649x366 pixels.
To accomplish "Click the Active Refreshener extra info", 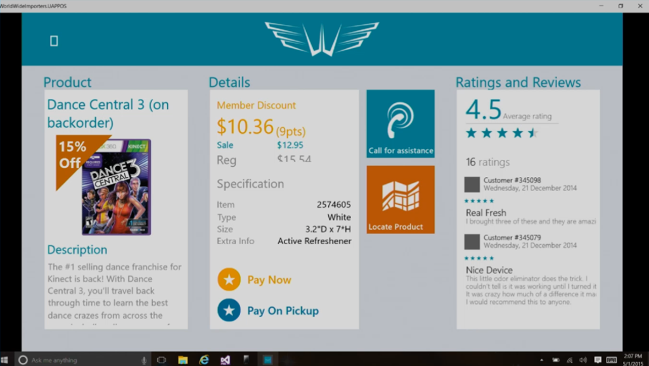I will pyautogui.click(x=314, y=241).
